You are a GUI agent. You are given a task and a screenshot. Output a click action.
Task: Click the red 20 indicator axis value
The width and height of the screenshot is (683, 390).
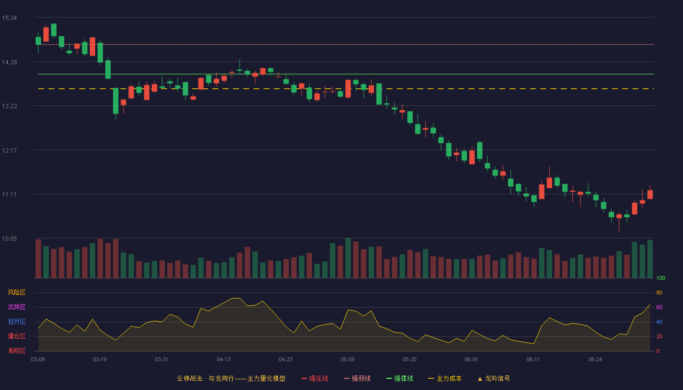tap(659, 336)
